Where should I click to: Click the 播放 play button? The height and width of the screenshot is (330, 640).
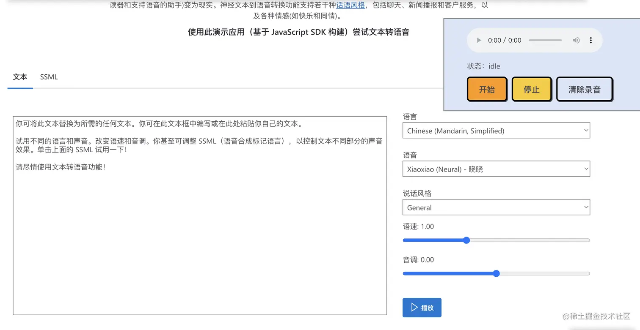(x=422, y=308)
